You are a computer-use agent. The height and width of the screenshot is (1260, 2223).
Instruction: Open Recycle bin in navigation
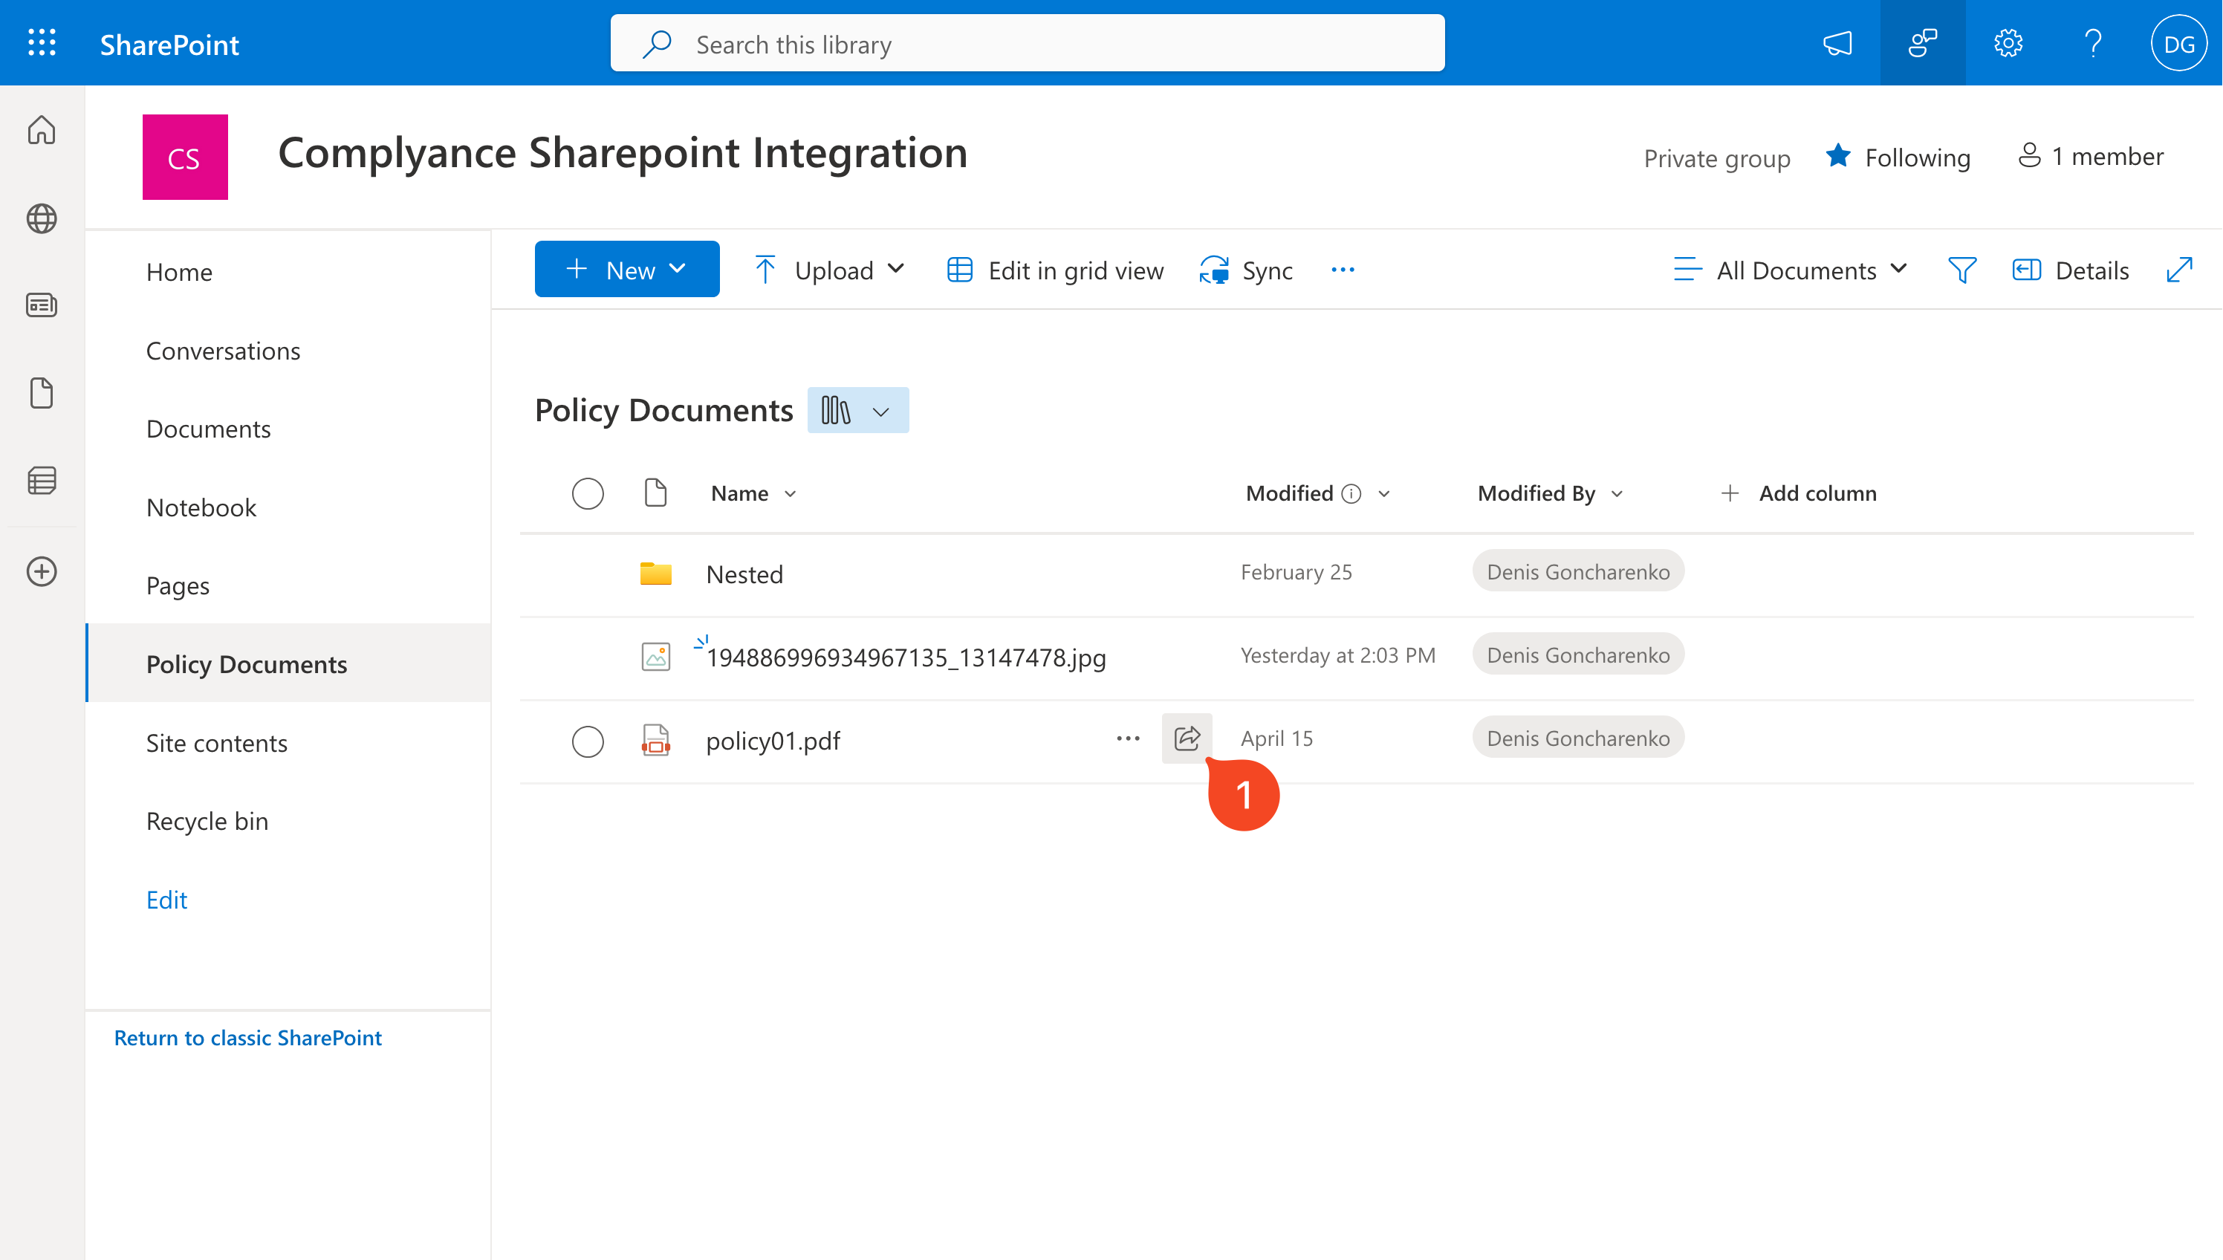[x=207, y=820]
